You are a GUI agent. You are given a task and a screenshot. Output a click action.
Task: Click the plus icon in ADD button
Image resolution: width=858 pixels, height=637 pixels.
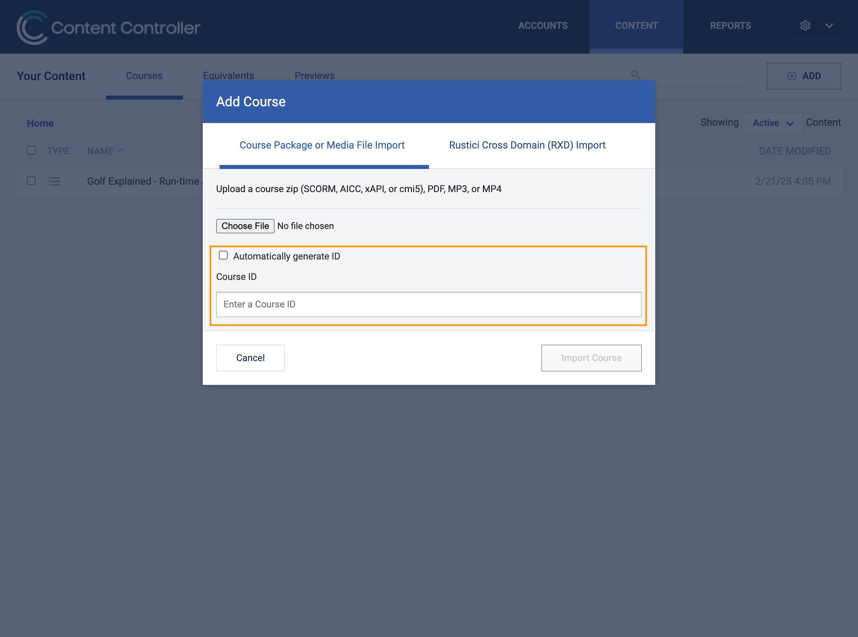pos(792,76)
